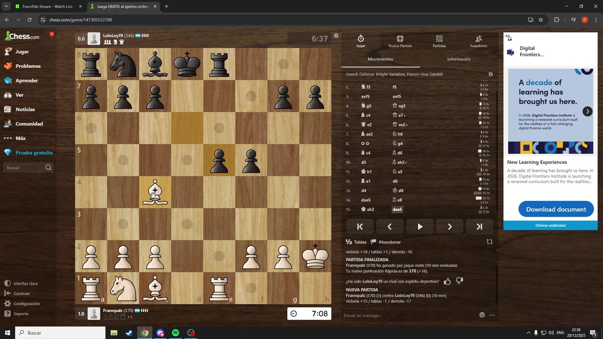Screen dimensions: 603x339
Task: Select the Nueva Partida tab
Action: point(400,41)
